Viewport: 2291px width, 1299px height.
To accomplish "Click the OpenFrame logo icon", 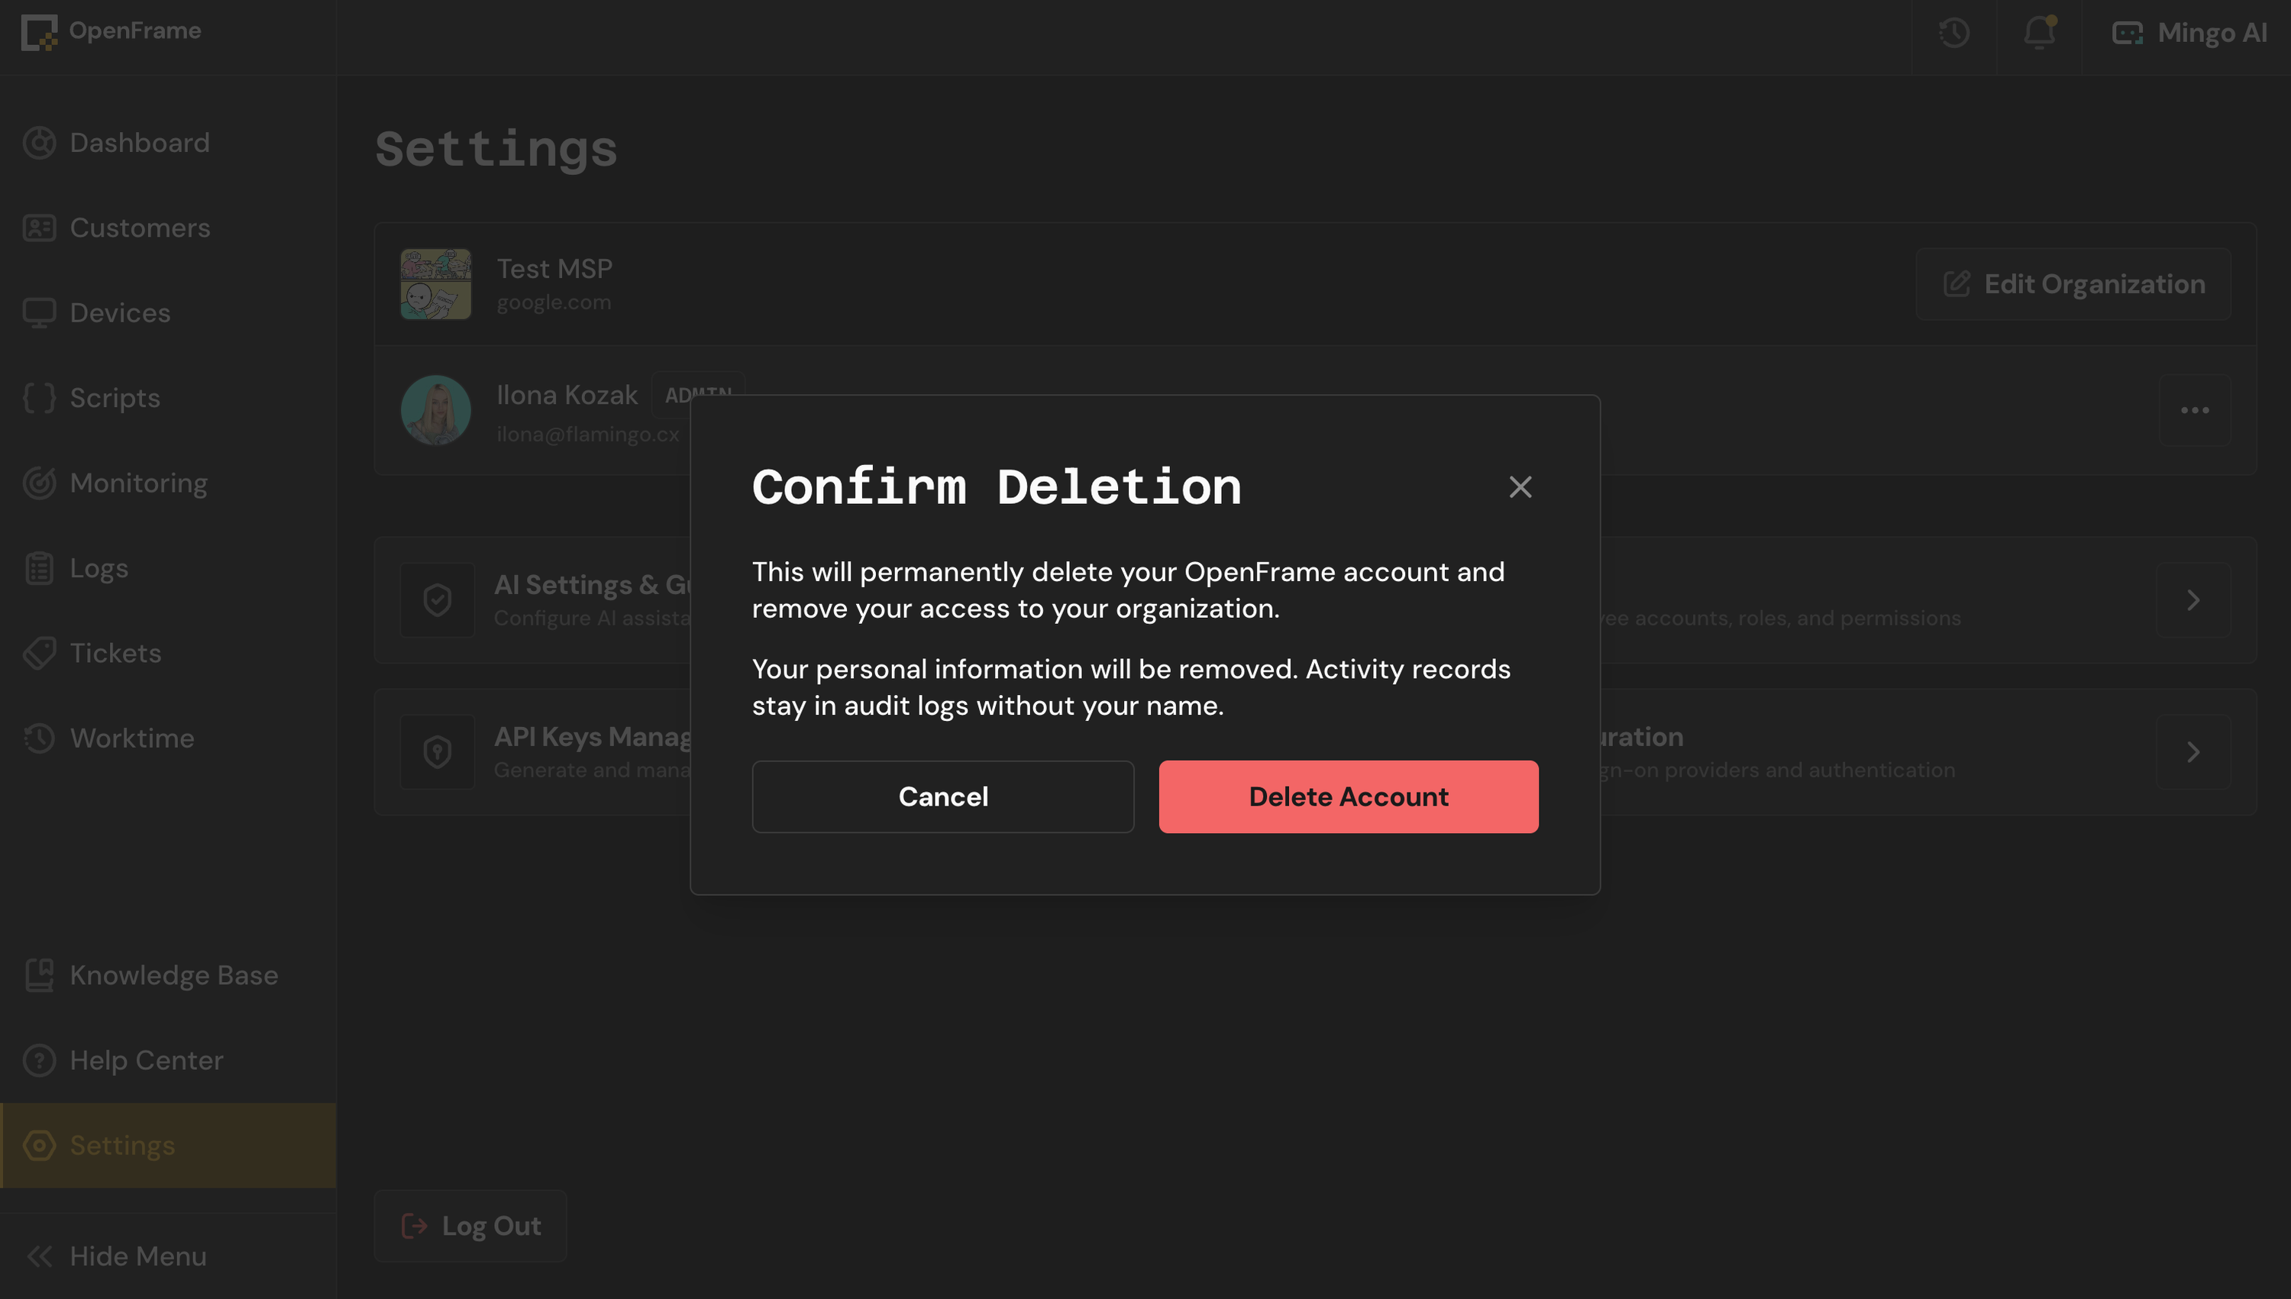I will tap(39, 32).
